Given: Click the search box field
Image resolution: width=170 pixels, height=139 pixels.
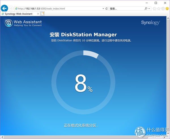Looking at the screenshot, I should [x=126, y=9].
